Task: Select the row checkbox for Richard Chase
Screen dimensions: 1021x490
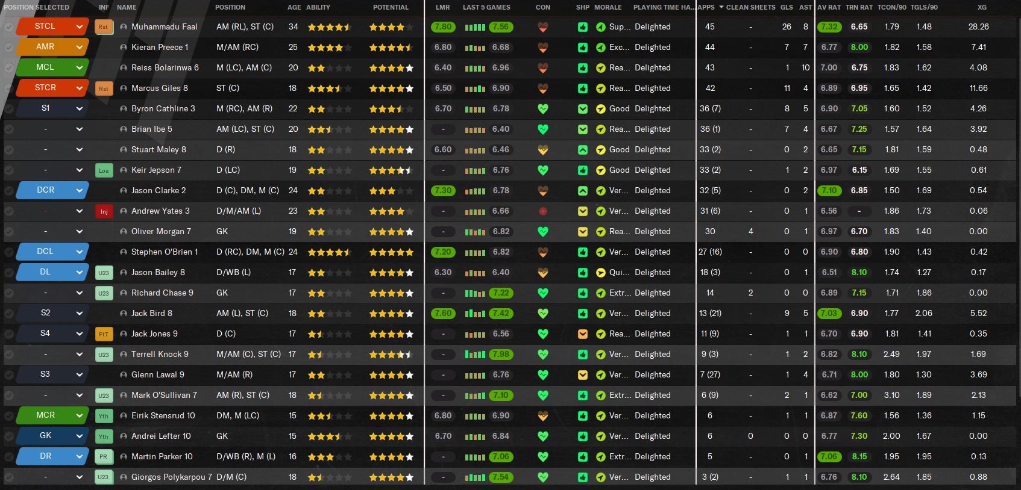Action: pyautogui.click(x=9, y=293)
